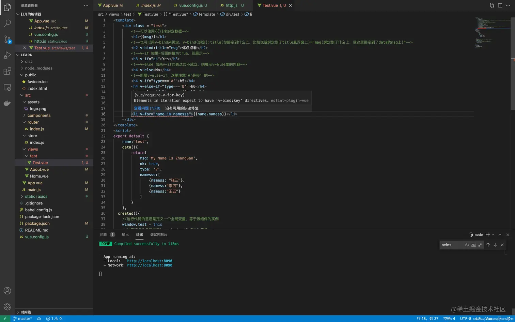Viewport: 515px width, 322px height.
Task: Close the Test.vue editor tab
Action: tap(290, 5)
